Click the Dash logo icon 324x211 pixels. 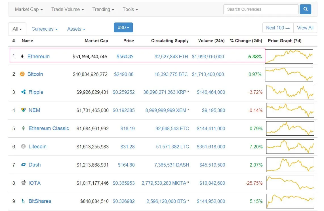(x=23, y=165)
